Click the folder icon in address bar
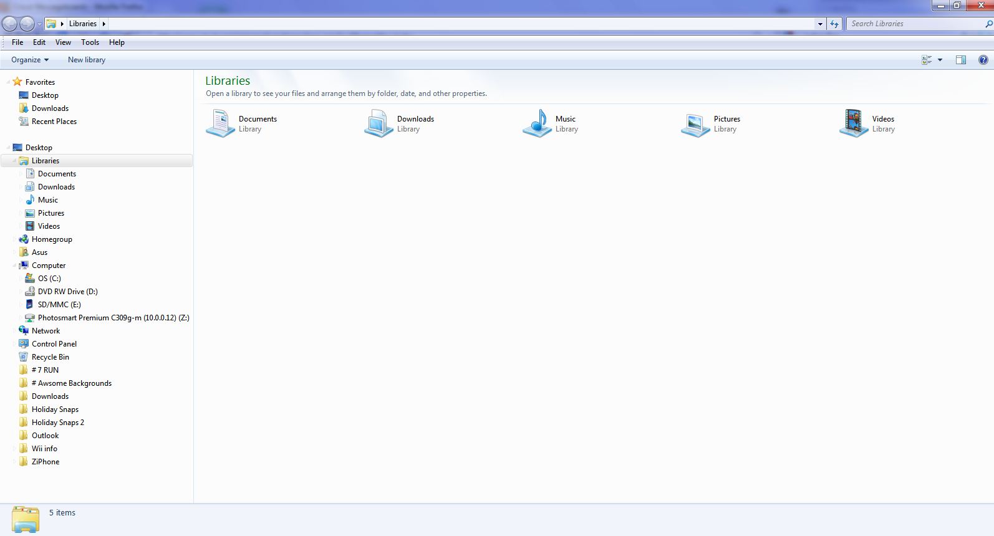Image resolution: width=994 pixels, height=536 pixels. click(x=51, y=24)
